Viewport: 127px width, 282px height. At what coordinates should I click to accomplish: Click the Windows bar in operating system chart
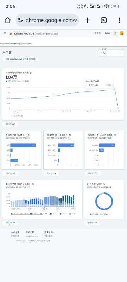(x=107, y=145)
